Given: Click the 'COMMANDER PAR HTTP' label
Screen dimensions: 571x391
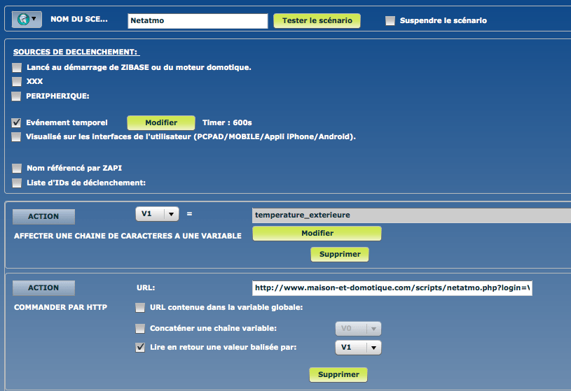Looking at the screenshot, I should click(60, 307).
